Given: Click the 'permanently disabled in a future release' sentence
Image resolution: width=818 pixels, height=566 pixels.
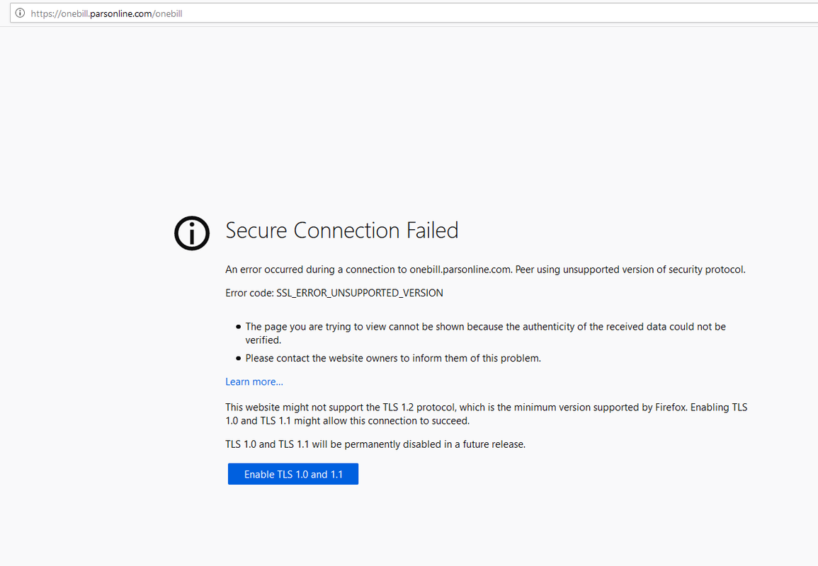Looking at the screenshot, I should pos(375,444).
